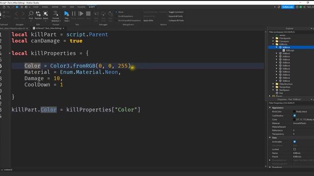
Task: Click the Find magnifier icon
Action: [x=31, y=14]
